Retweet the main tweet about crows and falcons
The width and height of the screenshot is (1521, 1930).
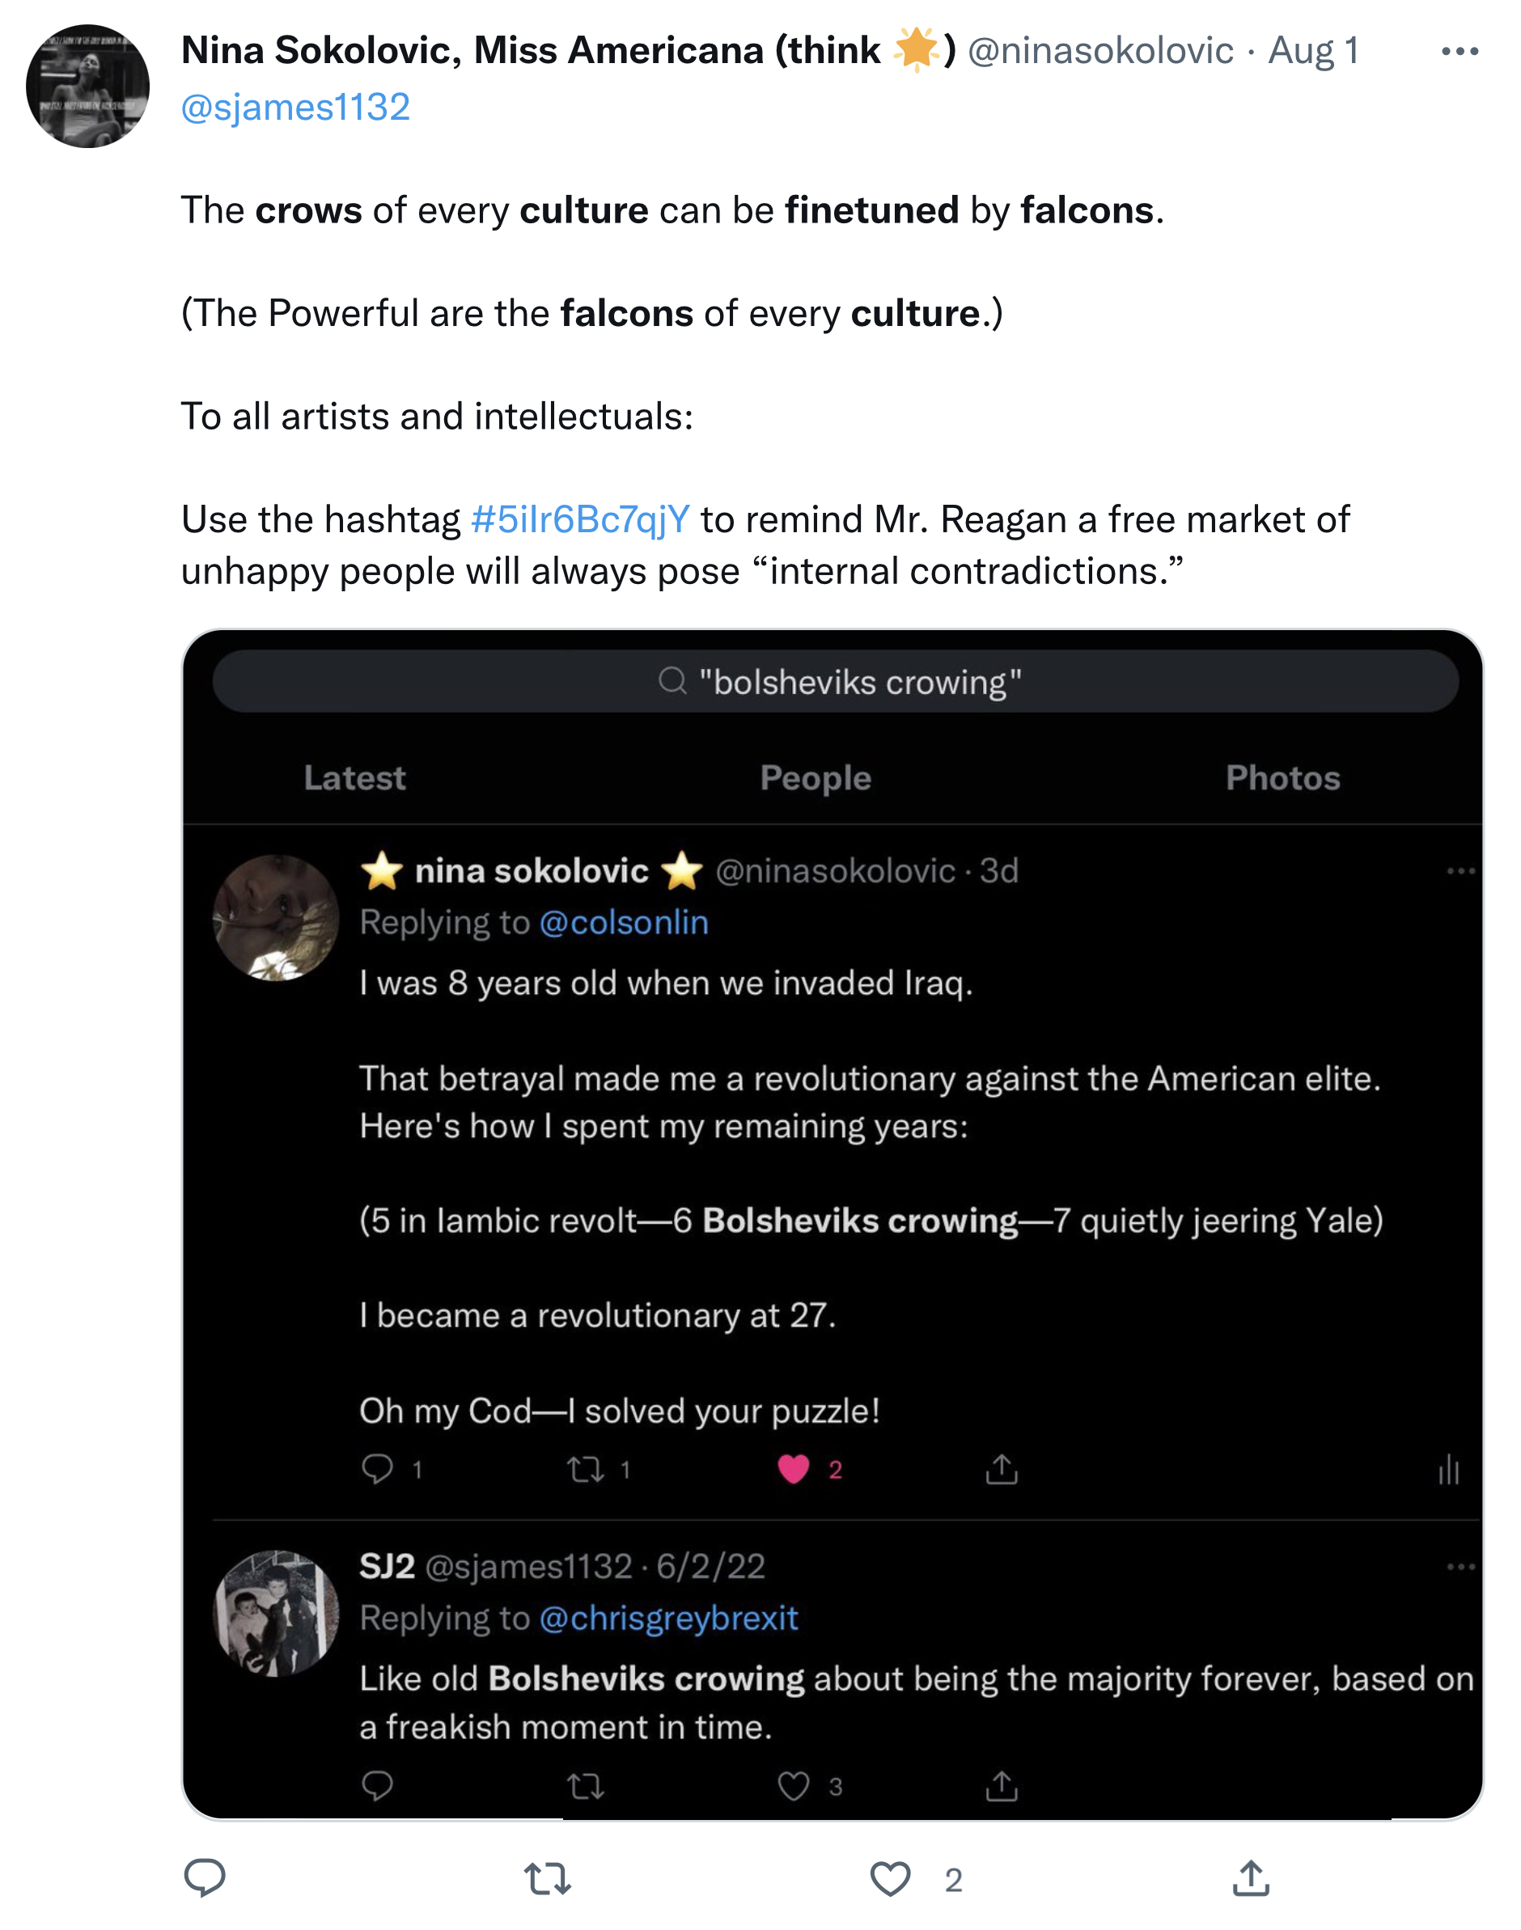point(547,1878)
